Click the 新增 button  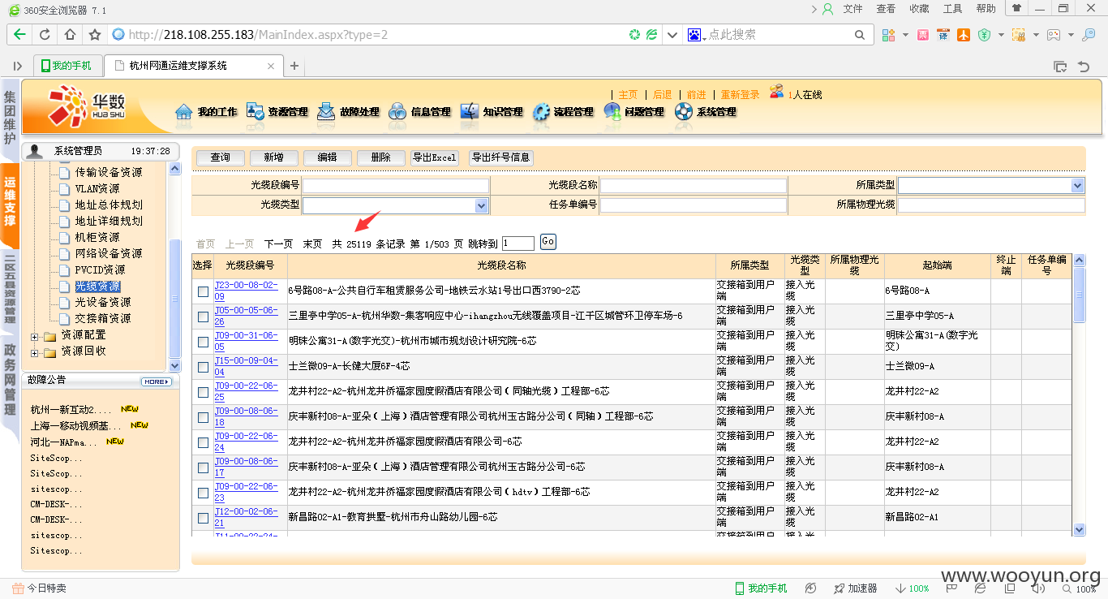pos(273,158)
